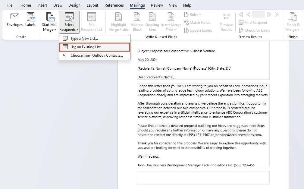Pick Choose from Outlook Contacts
This screenshot has width=304, height=189.
tap(95, 55)
